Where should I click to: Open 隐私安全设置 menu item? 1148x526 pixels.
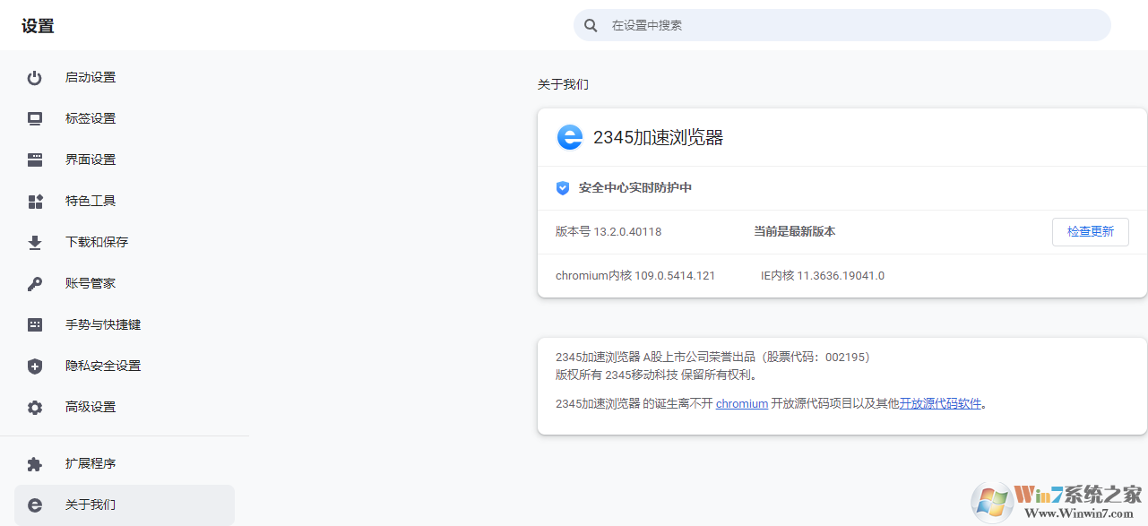pos(125,366)
